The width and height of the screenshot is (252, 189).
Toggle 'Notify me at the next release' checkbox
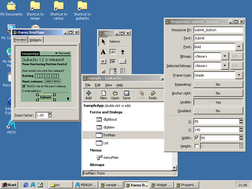[x=24, y=86]
